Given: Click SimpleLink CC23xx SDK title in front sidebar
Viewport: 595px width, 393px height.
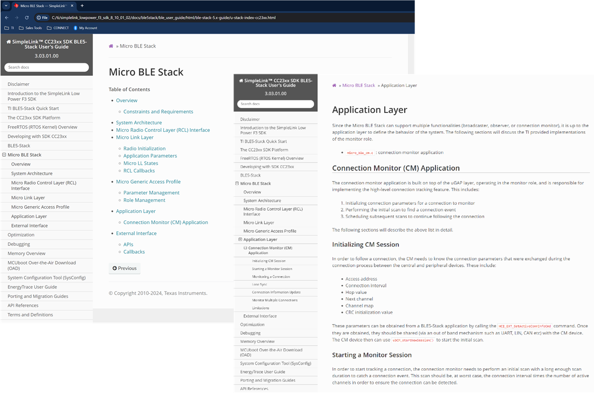Looking at the screenshot, I should [x=275, y=83].
